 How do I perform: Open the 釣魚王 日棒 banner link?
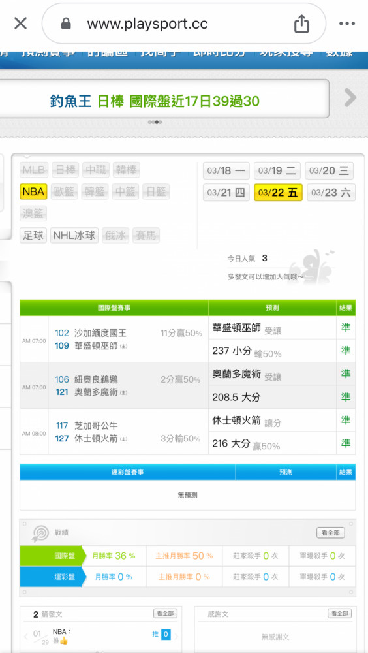(155, 101)
